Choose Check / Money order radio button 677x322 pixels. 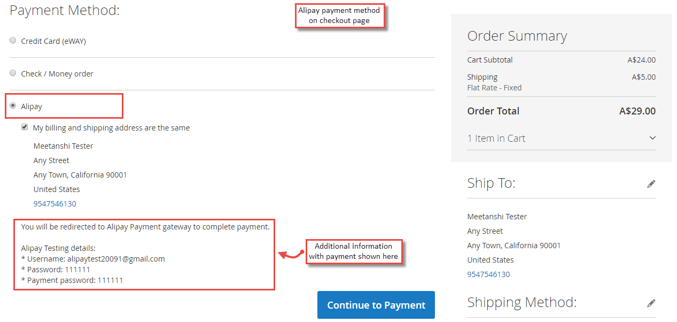pos(13,73)
